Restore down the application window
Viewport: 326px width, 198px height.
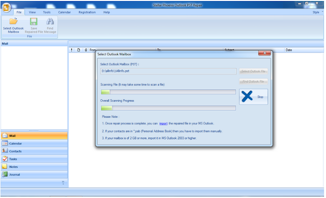(307, 4)
